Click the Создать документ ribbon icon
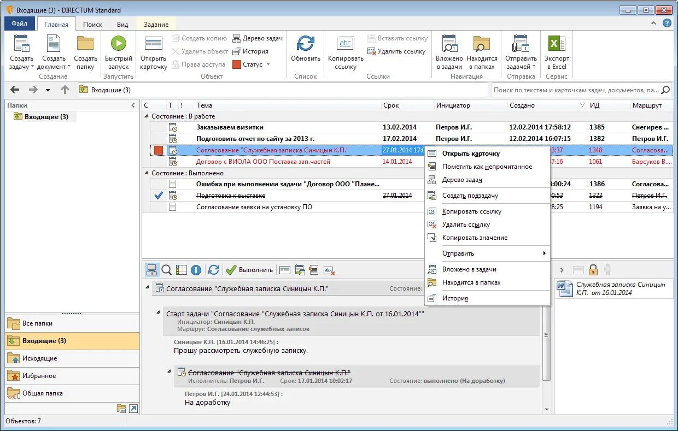Screen dimensions: 678x431 54,44
